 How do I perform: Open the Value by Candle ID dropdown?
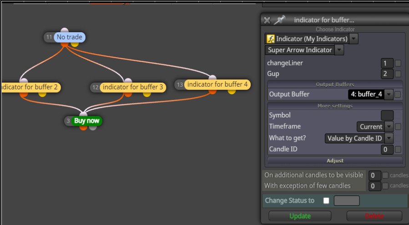pos(359,138)
